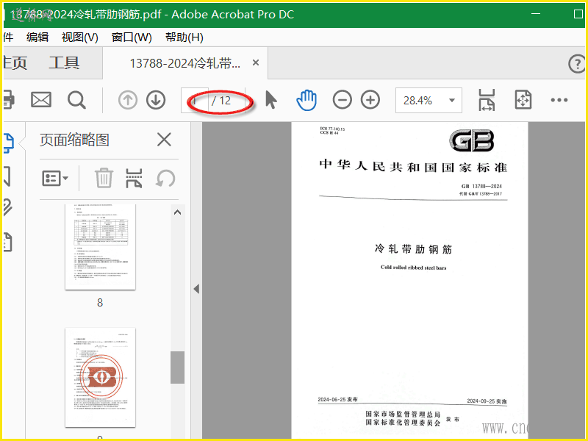The height and width of the screenshot is (441, 588).
Task: Click the delete pages trash icon
Action: 104,178
